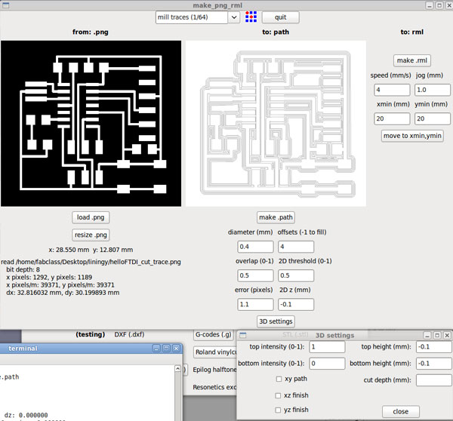Click G-codes (.g) button in background window
The width and height of the screenshot is (453, 421).
pyautogui.click(x=214, y=335)
